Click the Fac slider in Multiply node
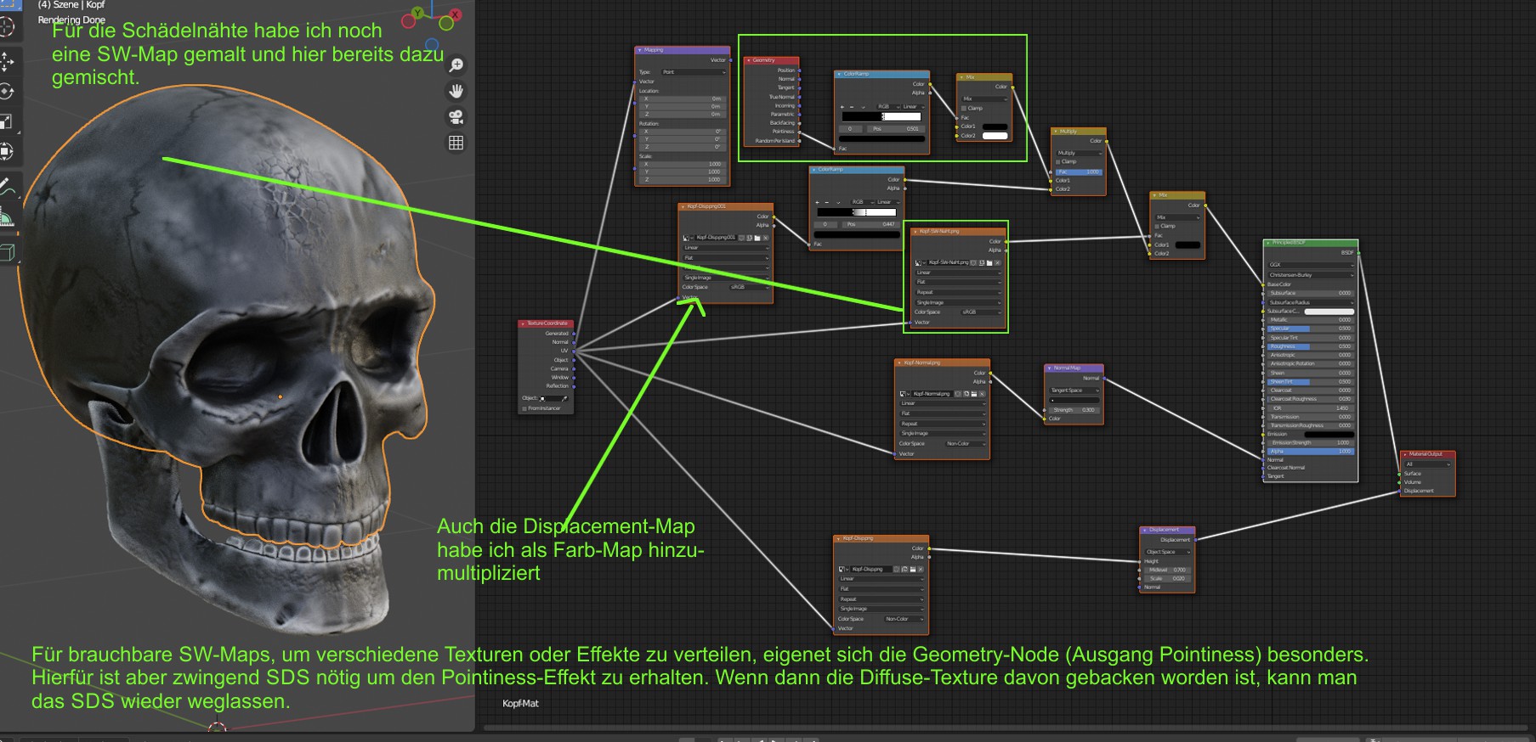 click(x=1079, y=172)
